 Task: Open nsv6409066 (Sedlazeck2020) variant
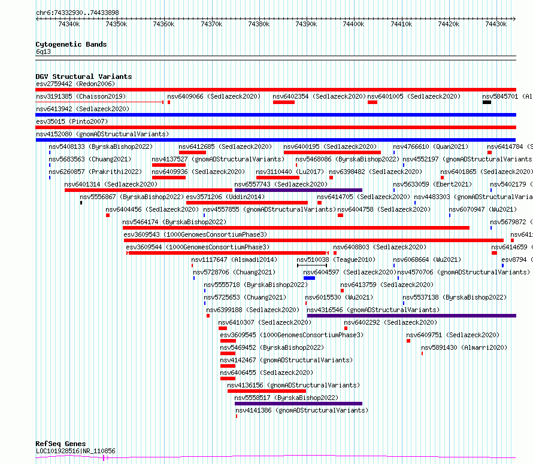(214, 96)
